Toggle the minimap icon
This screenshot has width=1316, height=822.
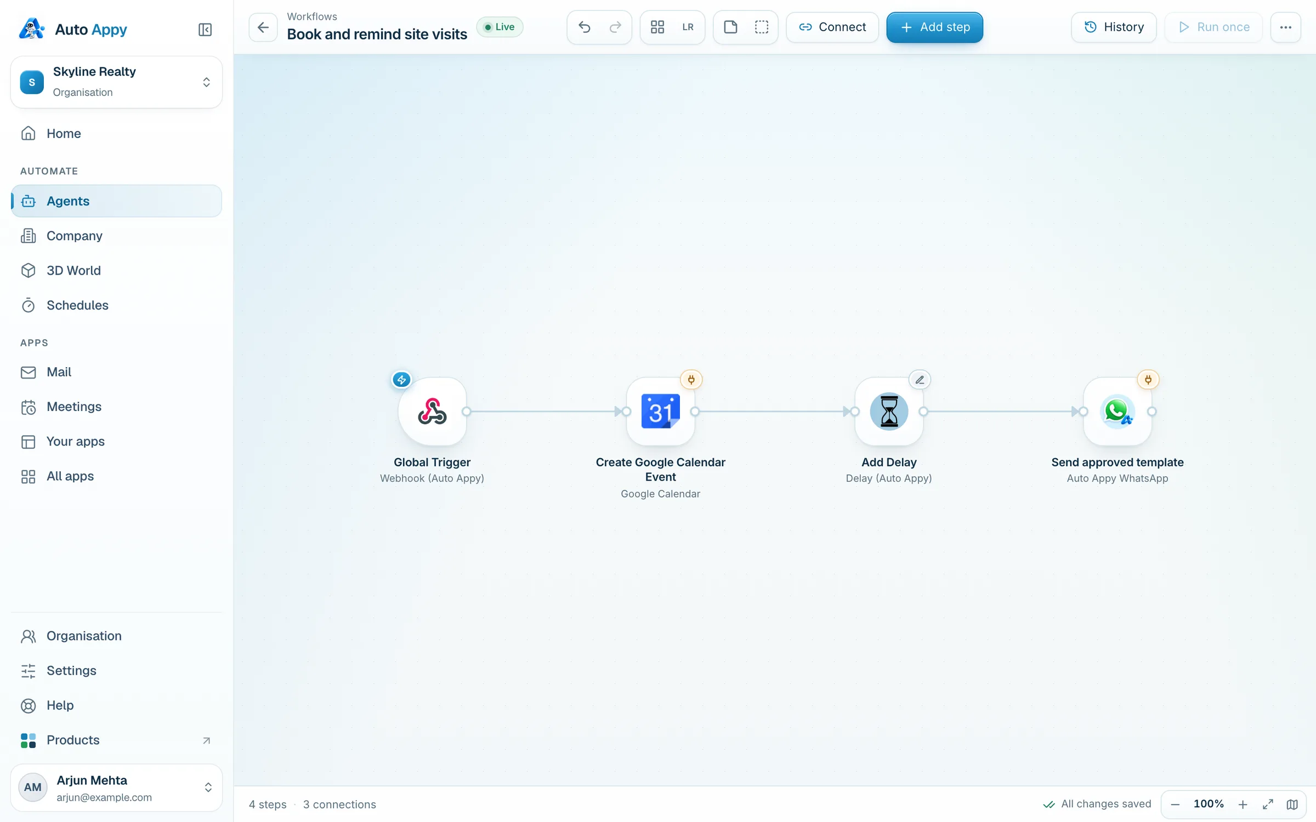click(1292, 804)
